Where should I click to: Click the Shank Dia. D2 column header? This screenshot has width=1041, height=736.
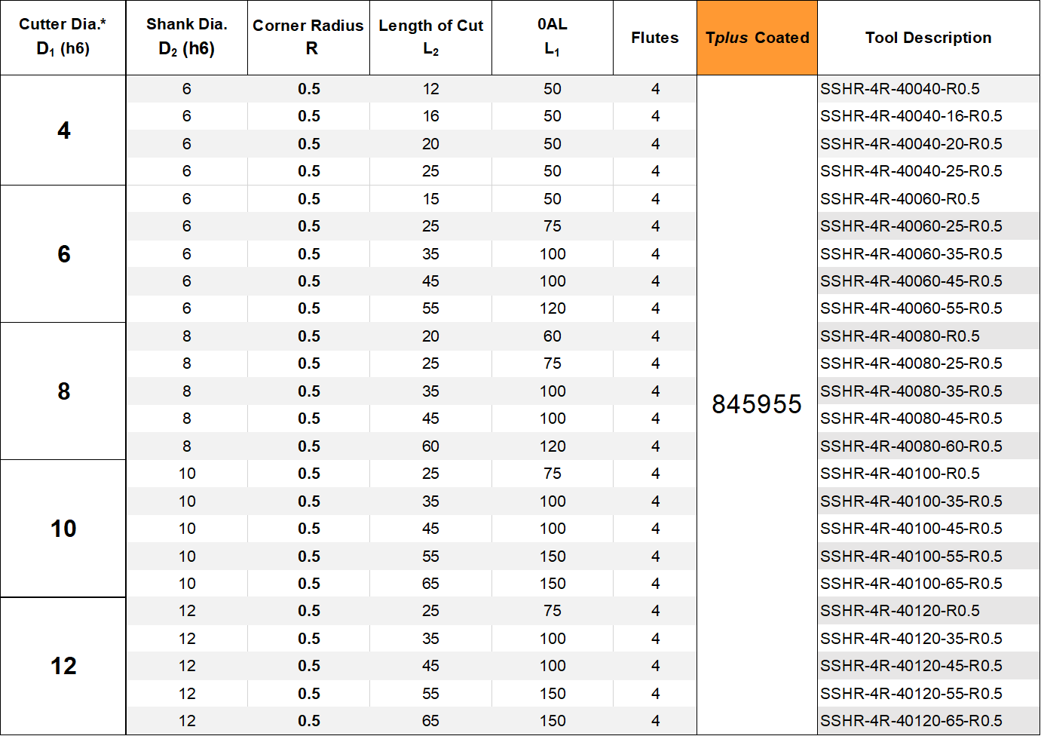tap(186, 37)
